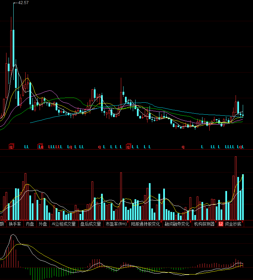
Task: Select the L2 资金抄底 tab
Action: [230, 224]
